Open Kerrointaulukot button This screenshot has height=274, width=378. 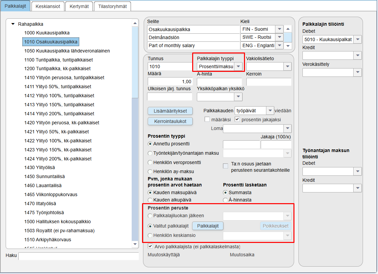pos(170,121)
